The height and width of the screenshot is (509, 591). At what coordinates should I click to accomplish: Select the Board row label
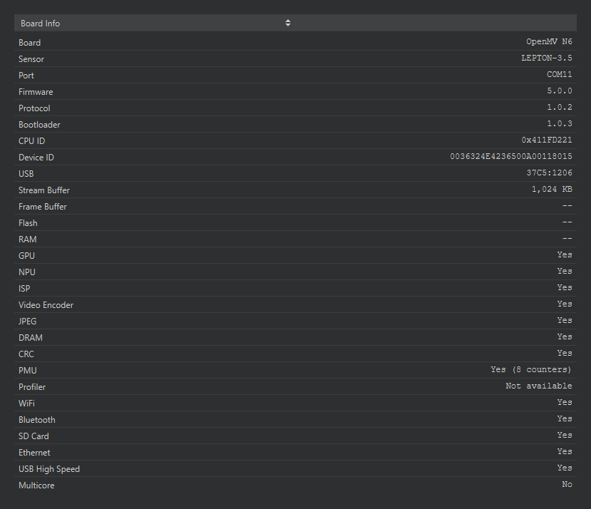29,43
